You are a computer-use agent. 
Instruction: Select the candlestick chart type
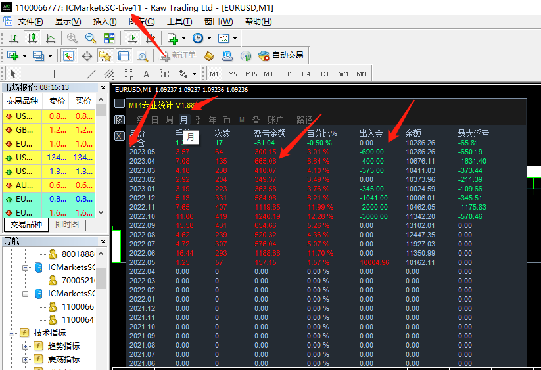pyautogui.click(x=32, y=38)
